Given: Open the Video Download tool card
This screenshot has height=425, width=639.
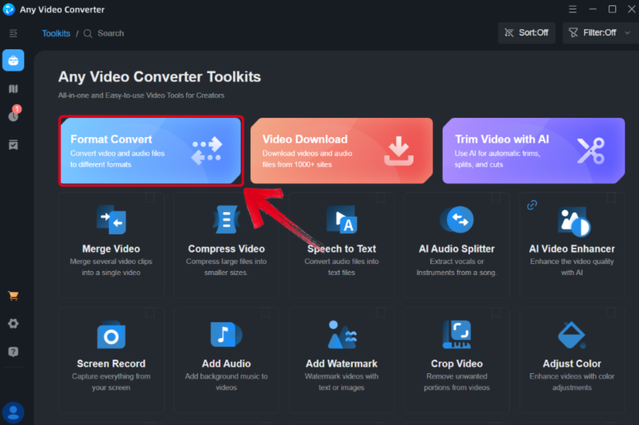Looking at the screenshot, I should point(341,151).
